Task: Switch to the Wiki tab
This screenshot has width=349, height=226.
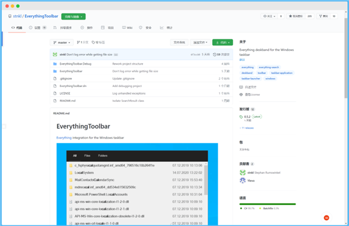Action: 127,28
